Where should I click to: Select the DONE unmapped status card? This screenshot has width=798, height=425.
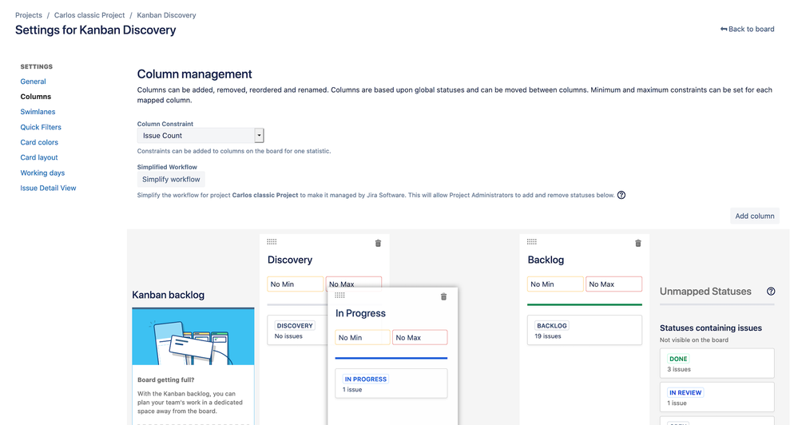[x=717, y=363]
